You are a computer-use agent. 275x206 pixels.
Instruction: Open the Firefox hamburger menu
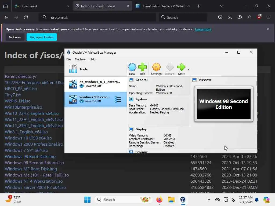(268, 17)
